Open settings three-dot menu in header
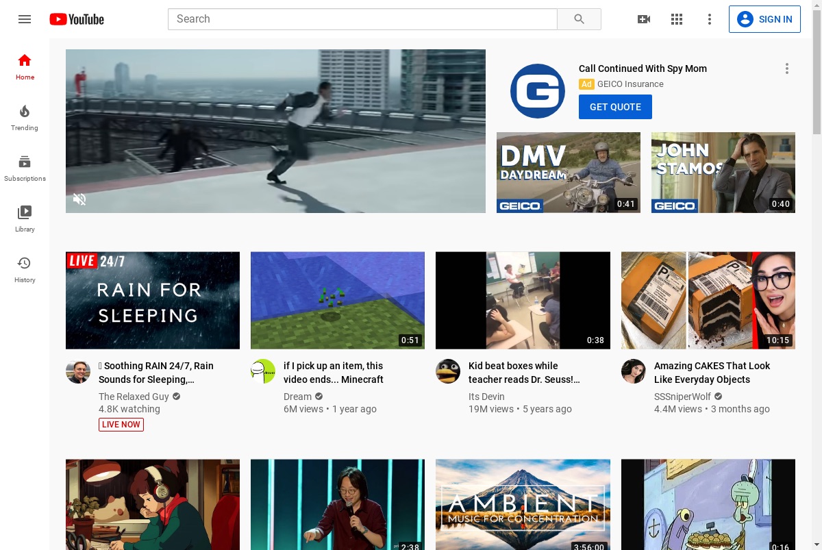Image resolution: width=822 pixels, height=550 pixels. click(710, 19)
